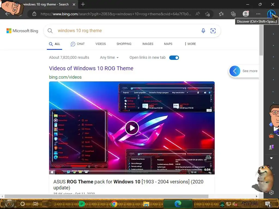
Task: Open the sidebar settings gear
Action: click(271, 192)
